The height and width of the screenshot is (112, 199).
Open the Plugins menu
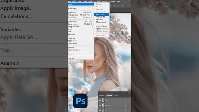click(105, 1)
